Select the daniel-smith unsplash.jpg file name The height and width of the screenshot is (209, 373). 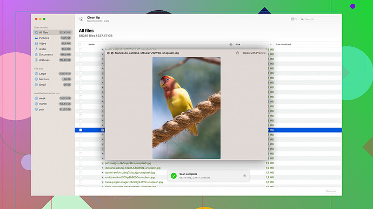click(130, 172)
